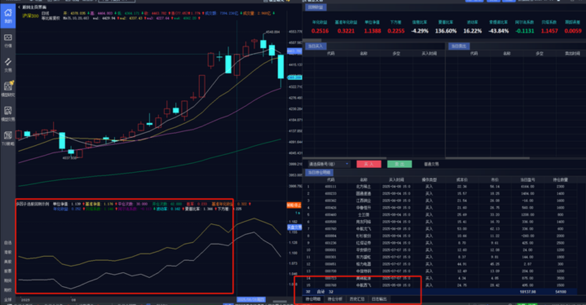Click the home icon in left sidebar
Image resolution: width=586 pixels, height=305 pixels.
click(8, 15)
